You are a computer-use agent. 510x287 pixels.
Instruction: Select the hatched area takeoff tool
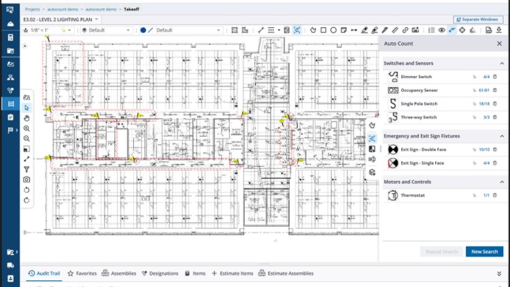[234, 30]
